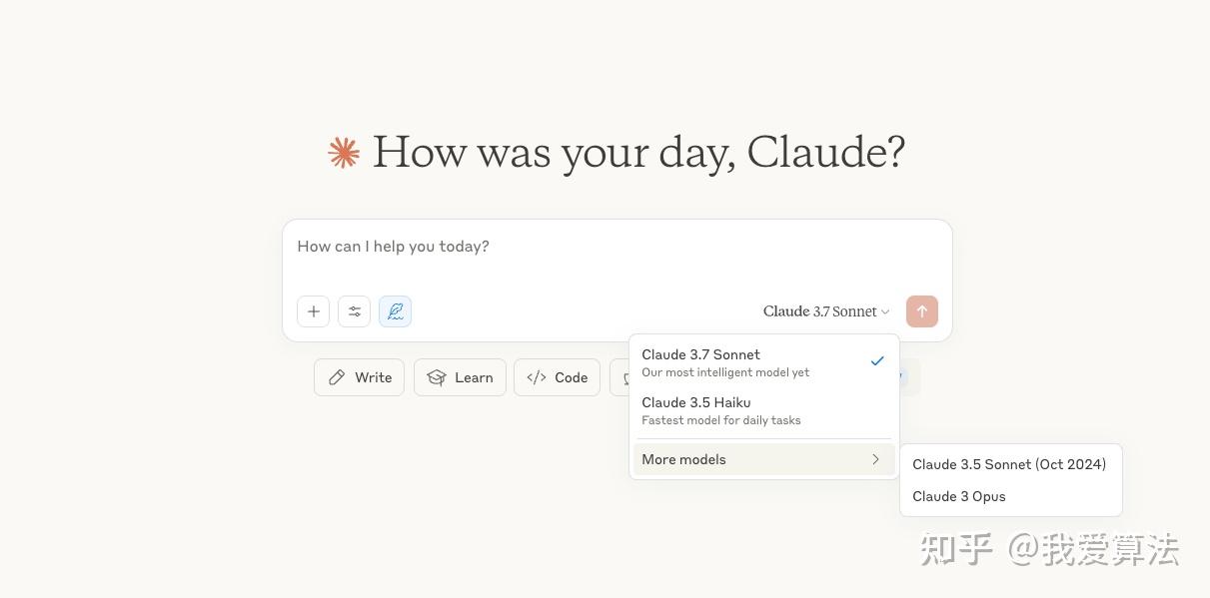
Task: Choose Claude 3 Opus from submenu
Action: (x=1010, y=496)
